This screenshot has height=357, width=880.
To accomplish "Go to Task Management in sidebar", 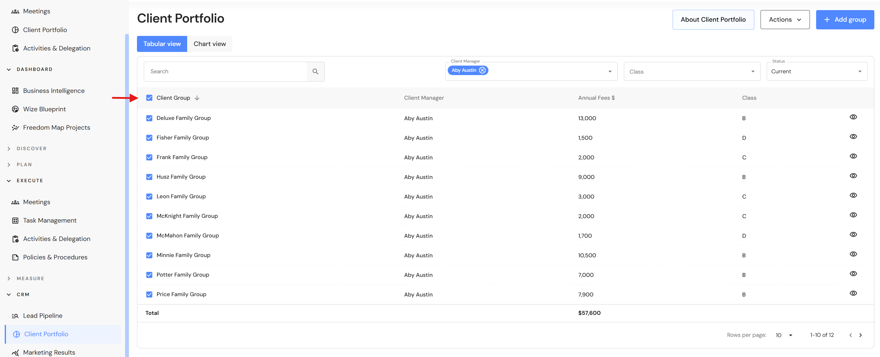I will (50, 220).
